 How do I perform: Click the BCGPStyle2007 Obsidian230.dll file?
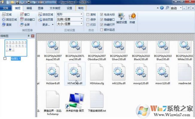[x=97, y=51]
